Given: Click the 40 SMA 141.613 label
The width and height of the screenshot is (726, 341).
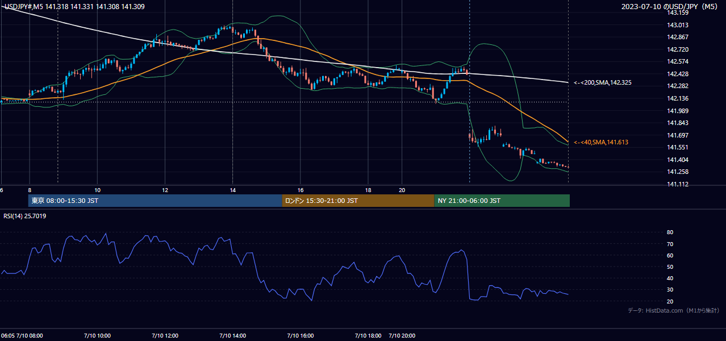Looking at the screenshot, I should pyautogui.click(x=600, y=142).
